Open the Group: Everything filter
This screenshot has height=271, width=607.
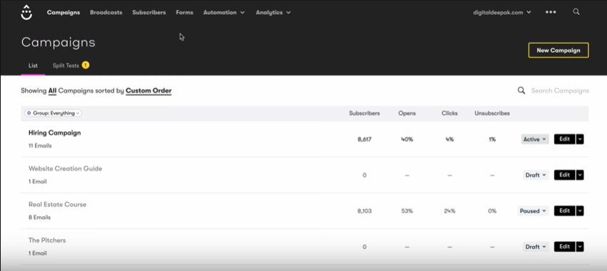tap(53, 113)
